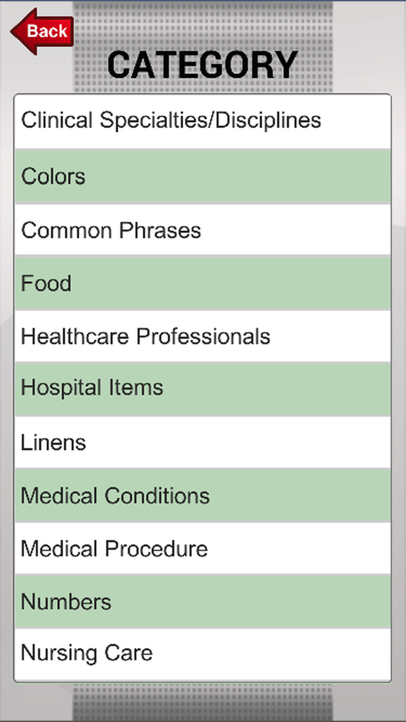Pick the green Numbers row
This screenshot has height=722, width=406.
point(232,602)
